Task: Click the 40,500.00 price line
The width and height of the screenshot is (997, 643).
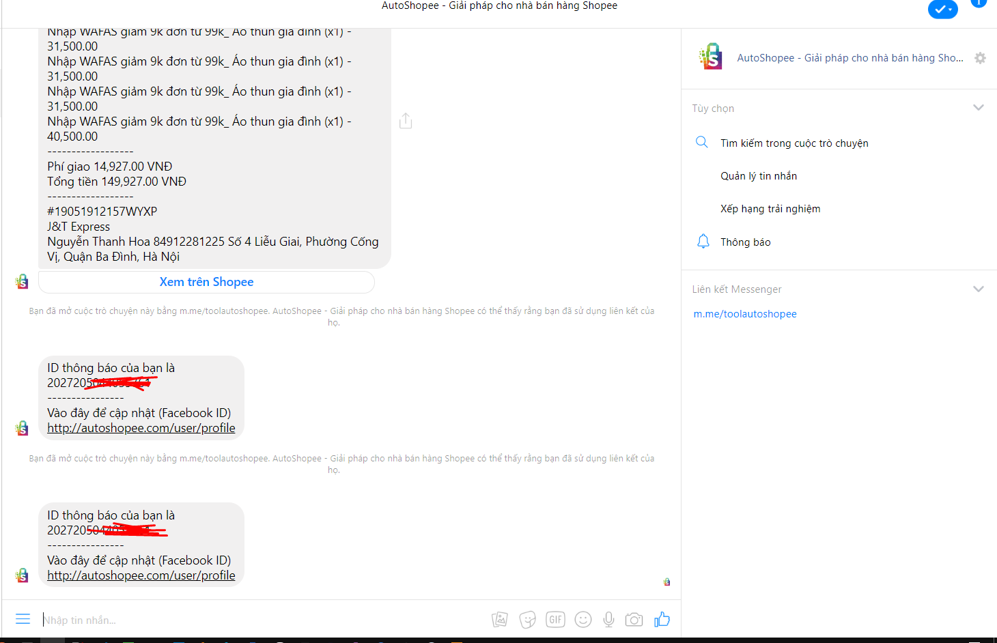Action: click(72, 137)
